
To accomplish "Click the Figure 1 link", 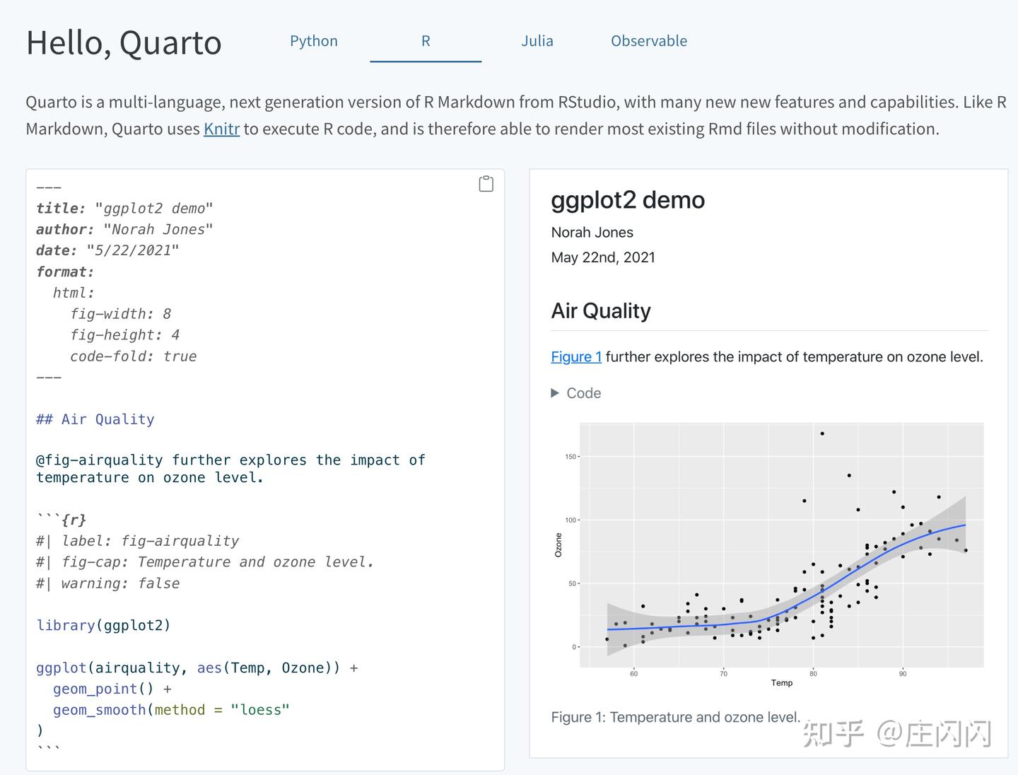I will pos(575,356).
